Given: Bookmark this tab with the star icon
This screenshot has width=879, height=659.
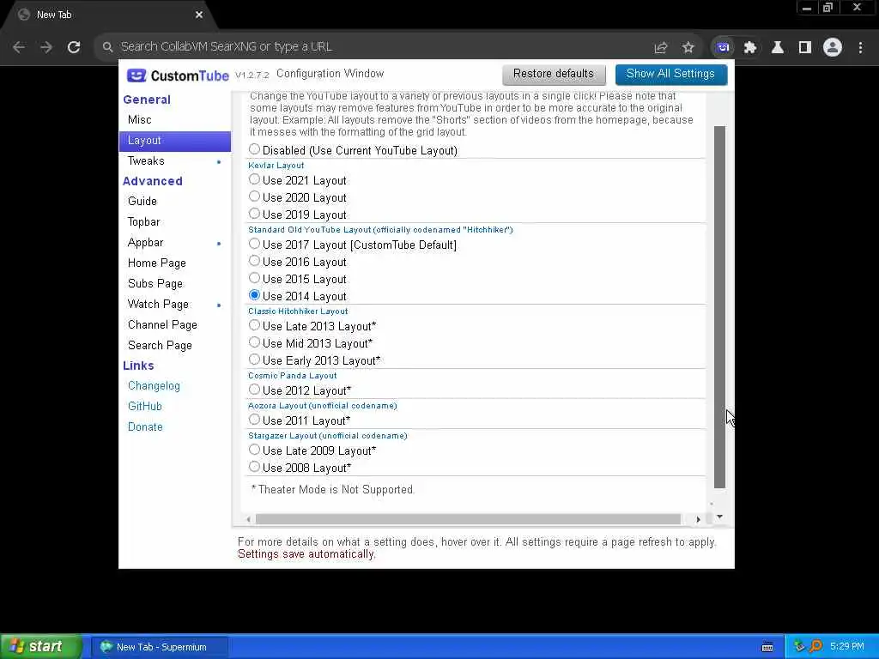Looking at the screenshot, I should (688, 48).
